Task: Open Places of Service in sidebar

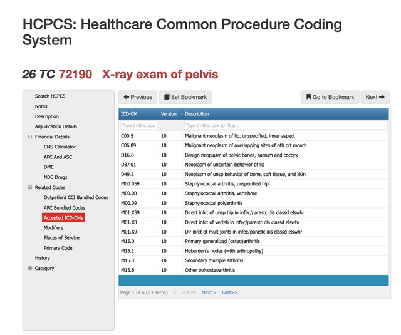Action: (x=61, y=238)
